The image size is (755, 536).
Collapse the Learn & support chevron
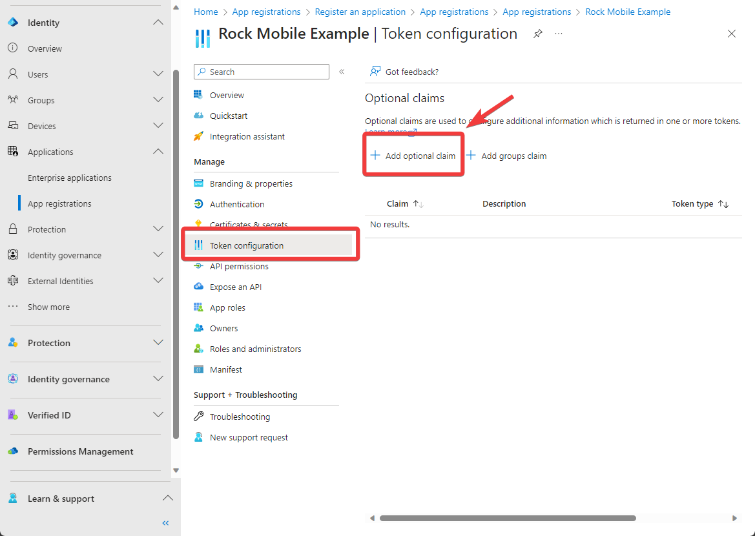pyautogui.click(x=167, y=498)
